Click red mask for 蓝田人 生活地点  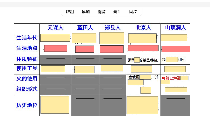(85, 49)
